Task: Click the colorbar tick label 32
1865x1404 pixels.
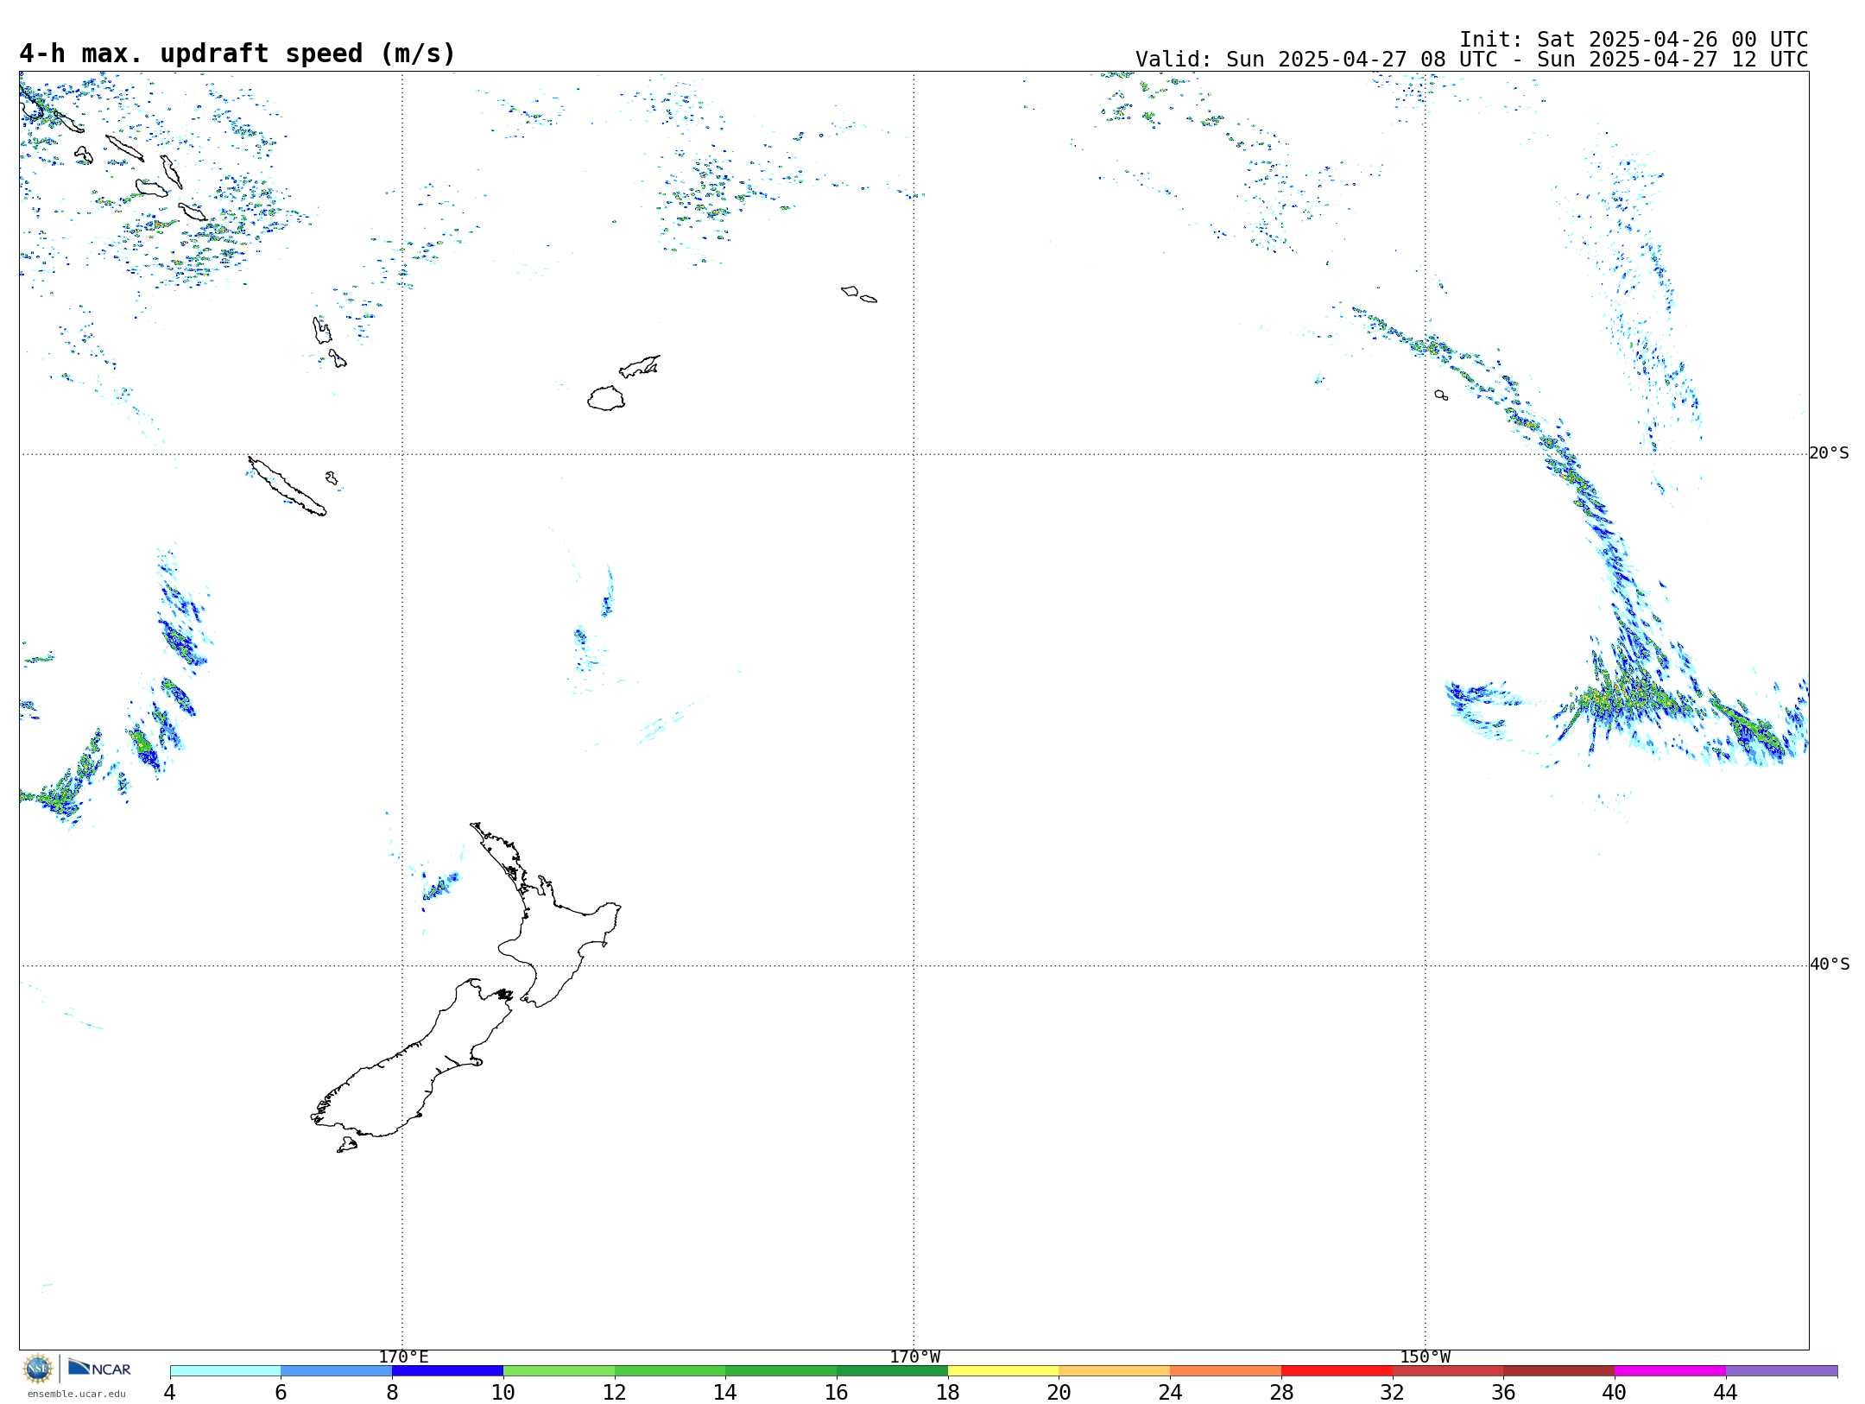Action: pos(1392,1393)
